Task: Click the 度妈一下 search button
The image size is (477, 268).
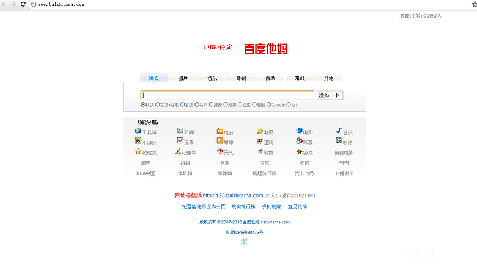Action: 329,95
